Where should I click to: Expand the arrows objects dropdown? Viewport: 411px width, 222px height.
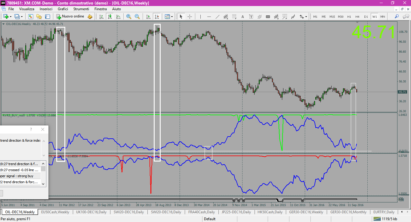coord(306,17)
